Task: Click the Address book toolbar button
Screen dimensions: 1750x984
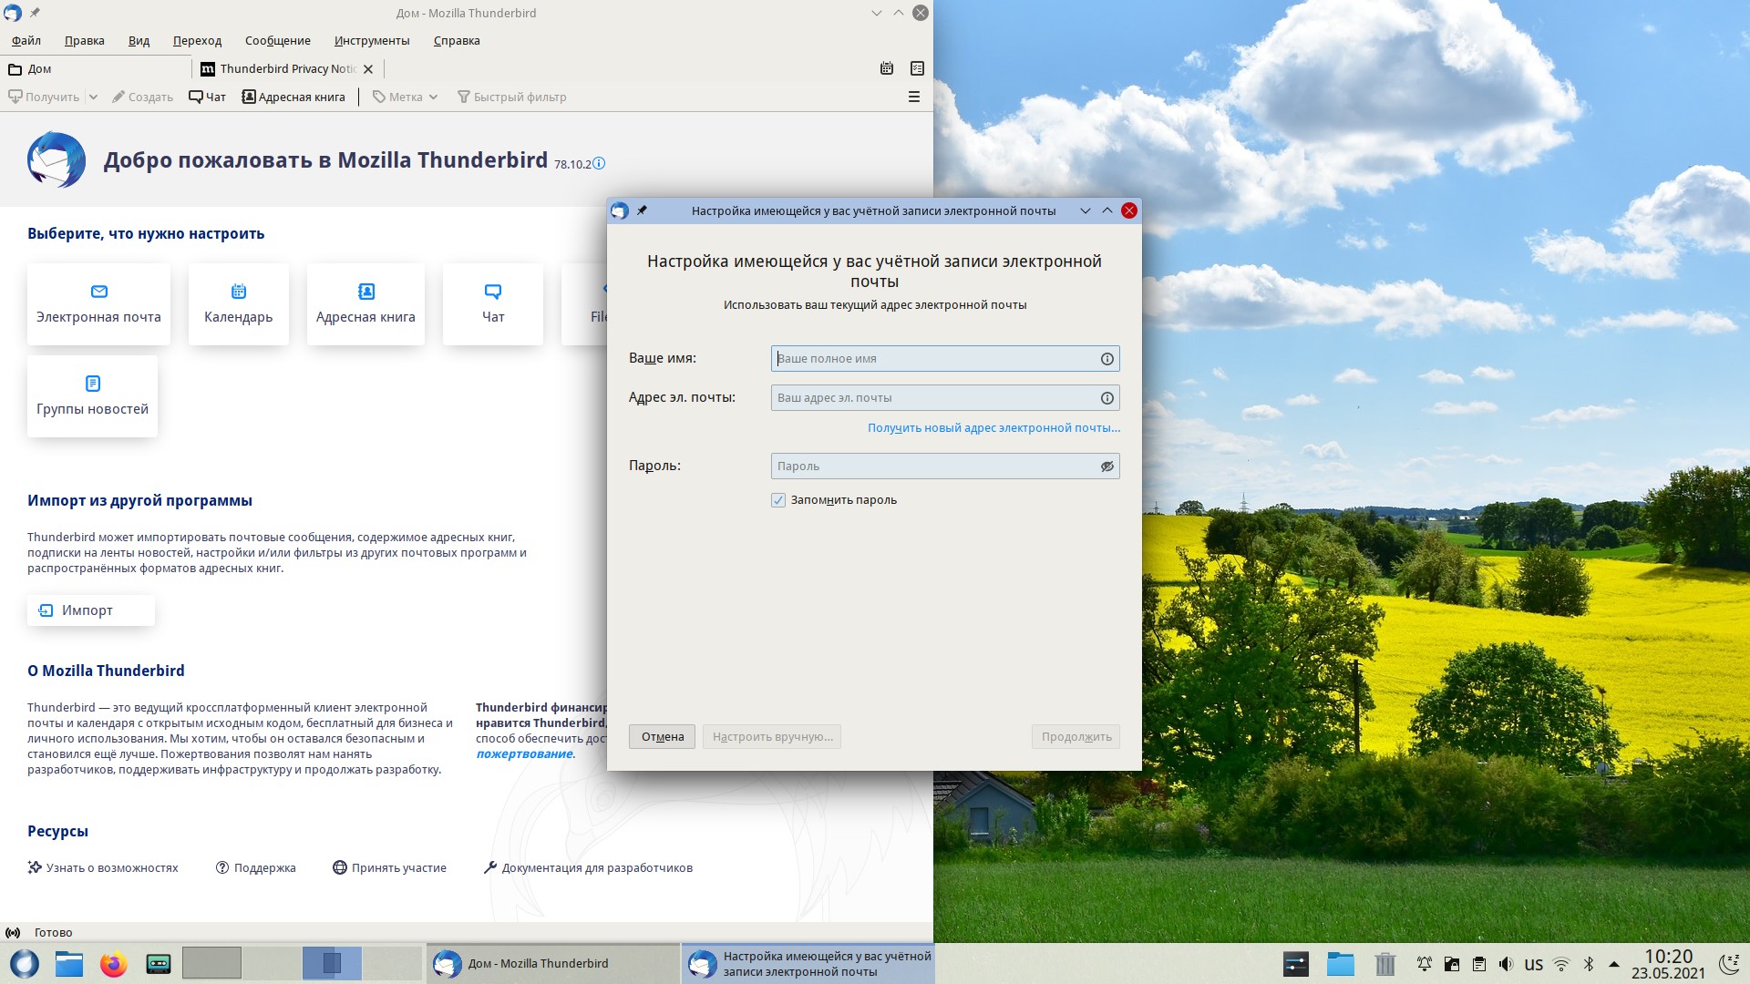Action: pyautogui.click(x=293, y=97)
